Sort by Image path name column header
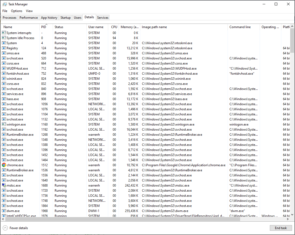Viewport: 295px width, 235px height. [184, 27]
